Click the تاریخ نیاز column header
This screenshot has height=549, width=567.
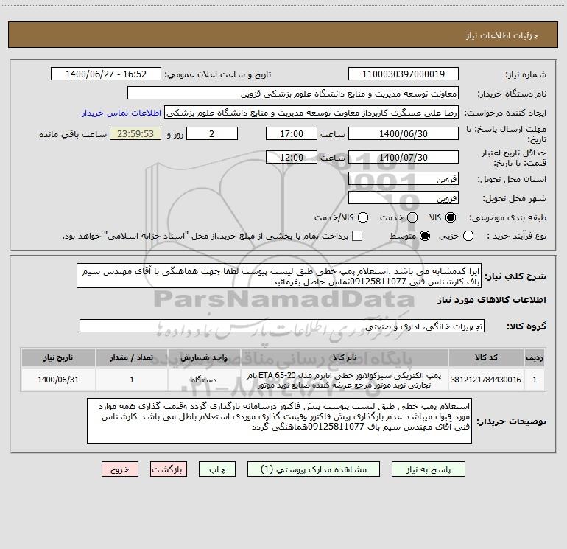[58, 357]
